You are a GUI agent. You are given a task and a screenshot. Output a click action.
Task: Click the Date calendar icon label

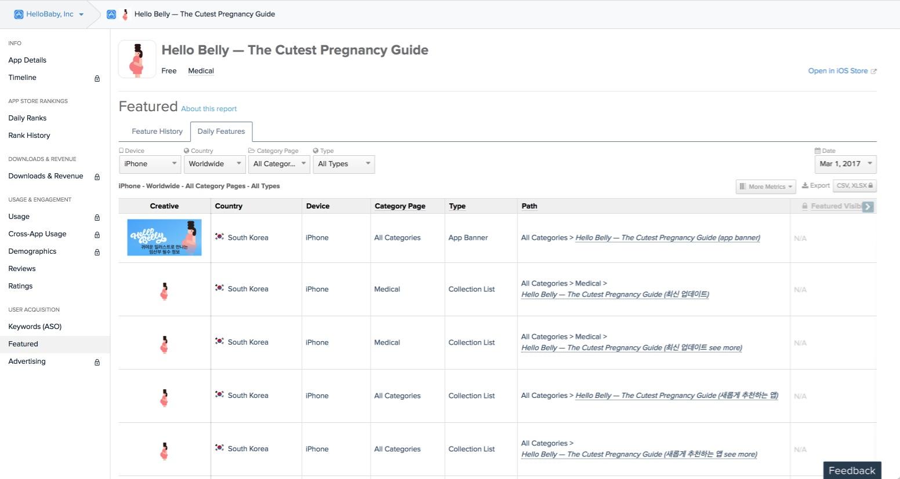tap(818, 151)
